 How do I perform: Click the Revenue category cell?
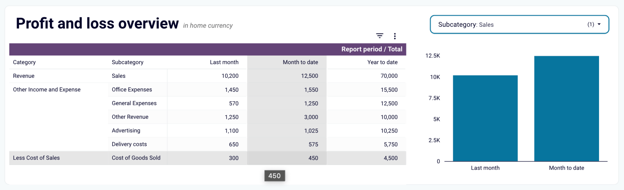tap(23, 76)
